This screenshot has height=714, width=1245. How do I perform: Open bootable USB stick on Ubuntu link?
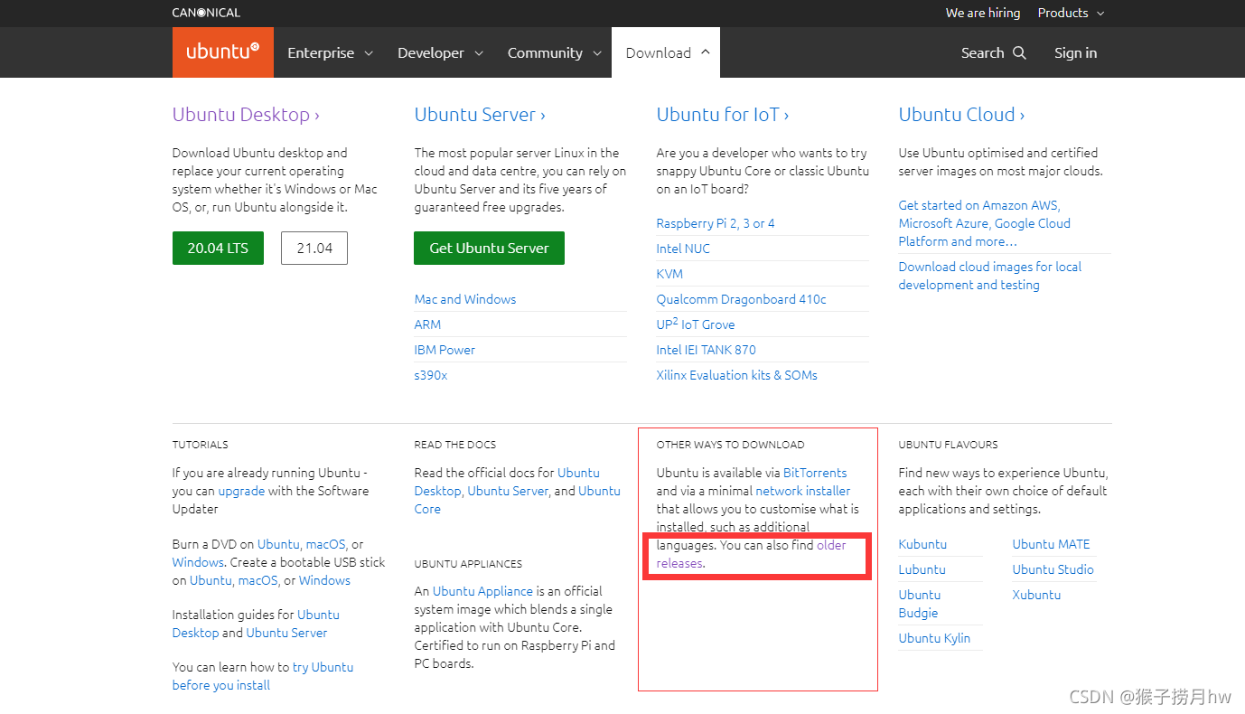click(x=211, y=580)
